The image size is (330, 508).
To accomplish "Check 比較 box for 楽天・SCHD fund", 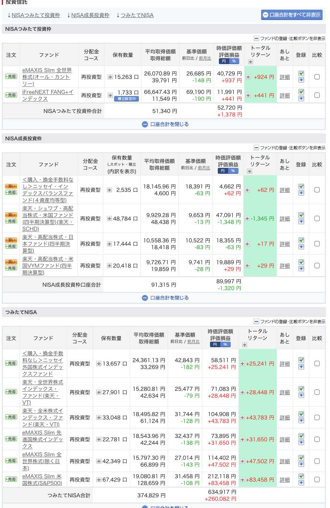I will tap(317, 218).
